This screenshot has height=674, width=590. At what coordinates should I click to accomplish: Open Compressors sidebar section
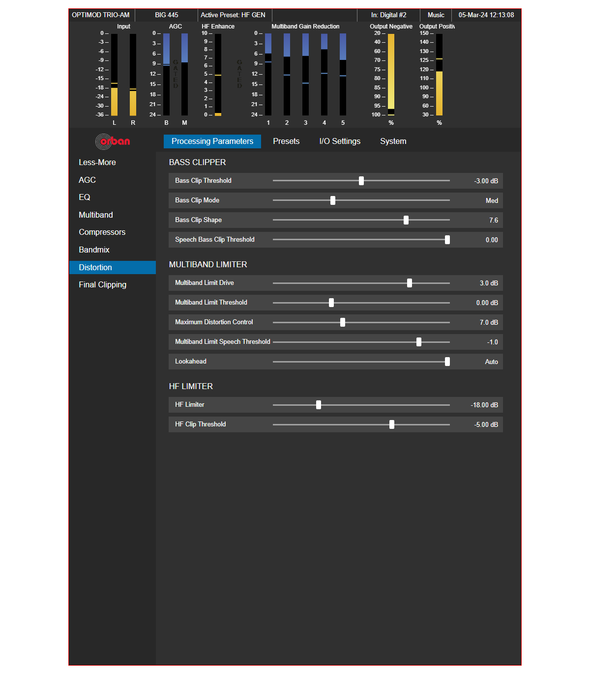point(102,232)
